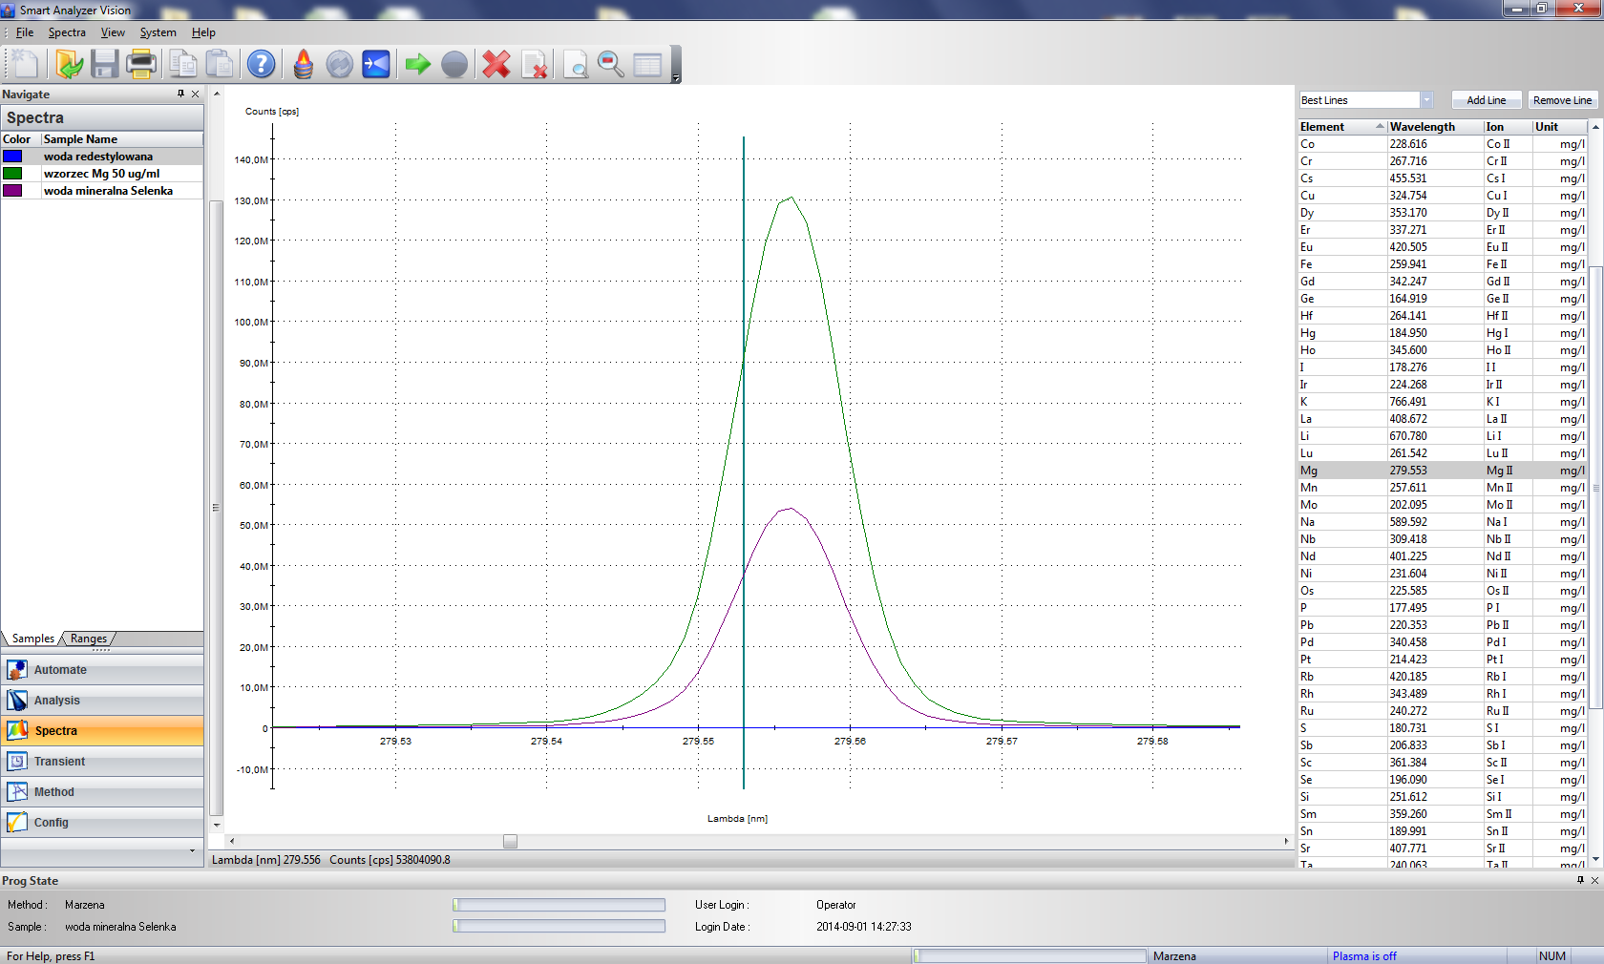Open the Help menu
The width and height of the screenshot is (1604, 964).
click(203, 32)
